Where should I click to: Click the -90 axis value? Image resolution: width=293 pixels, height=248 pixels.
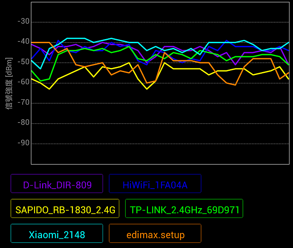[24, 143]
